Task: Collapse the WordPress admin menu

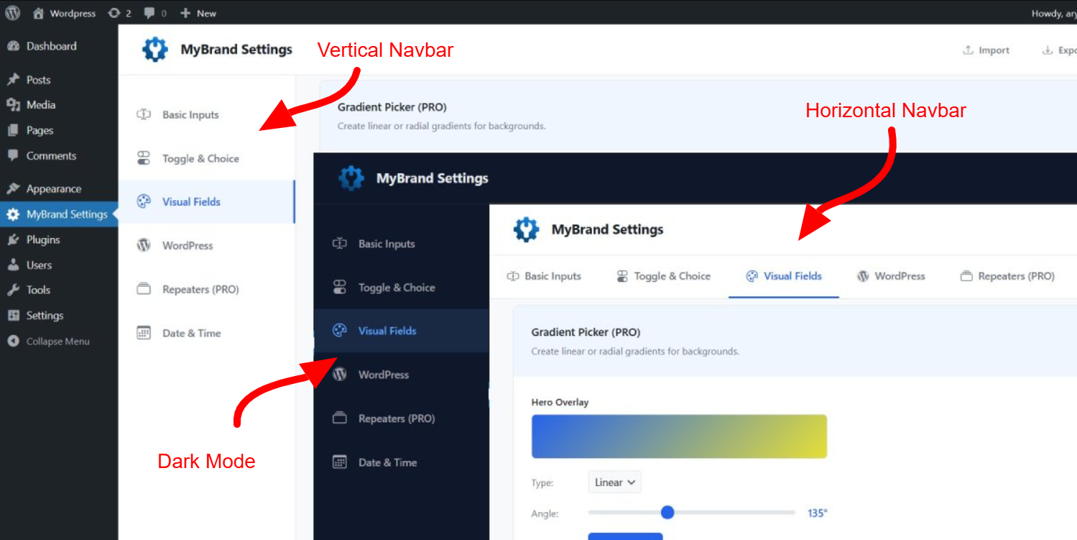Action: [x=57, y=342]
